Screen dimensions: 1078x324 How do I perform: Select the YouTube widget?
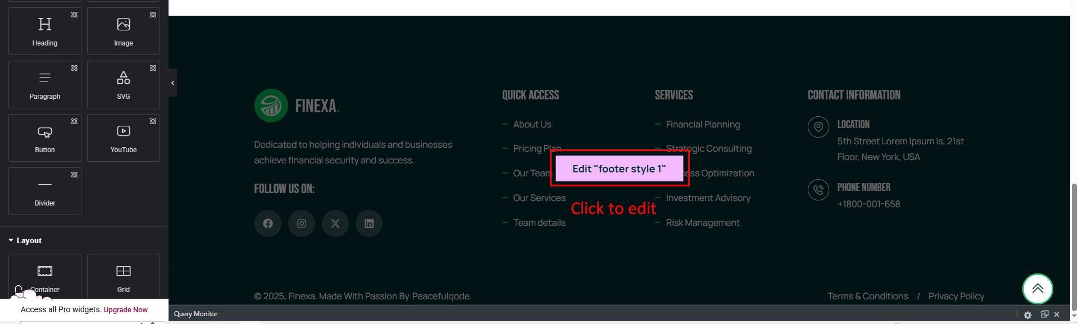(x=124, y=138)
